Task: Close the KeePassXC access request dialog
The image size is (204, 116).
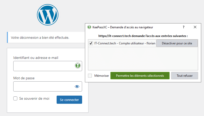Action: pos(195,27)
